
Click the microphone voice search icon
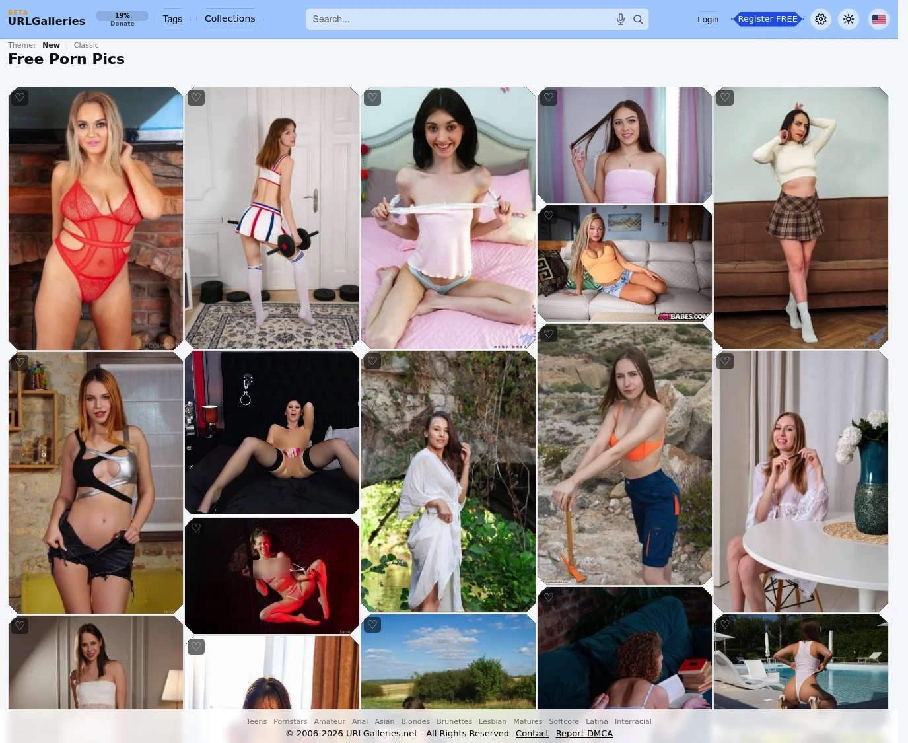click(x=621, y=19)
